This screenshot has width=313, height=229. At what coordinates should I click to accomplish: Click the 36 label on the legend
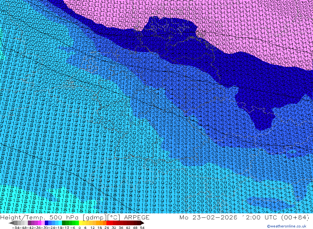click(121, 228)
